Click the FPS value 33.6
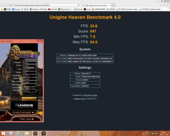This screenshot has width=170, height=136. click(93, 26)
